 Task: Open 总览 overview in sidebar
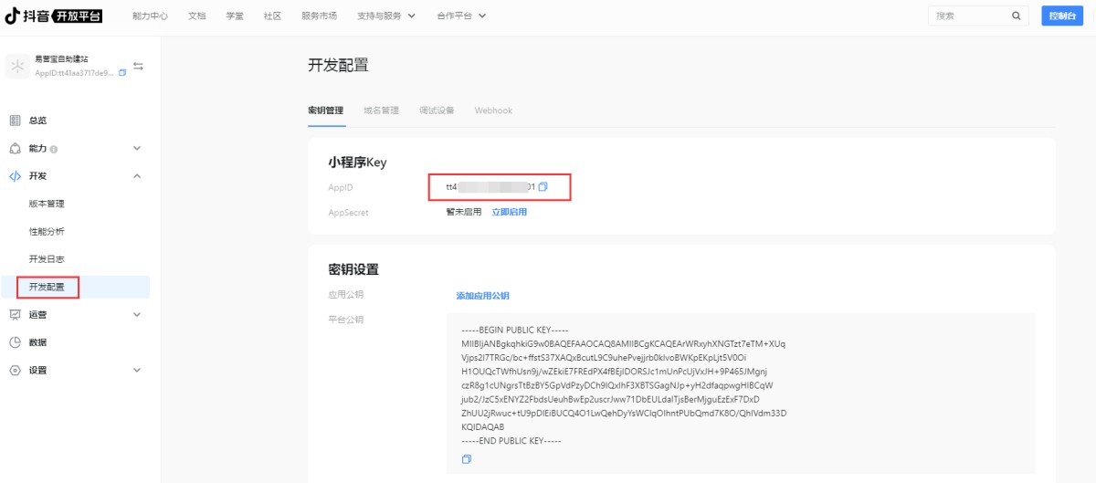37,121
